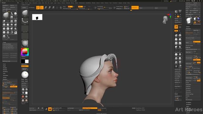Click the Load Tool button
203x114 pixels.
tap(189, 3)
